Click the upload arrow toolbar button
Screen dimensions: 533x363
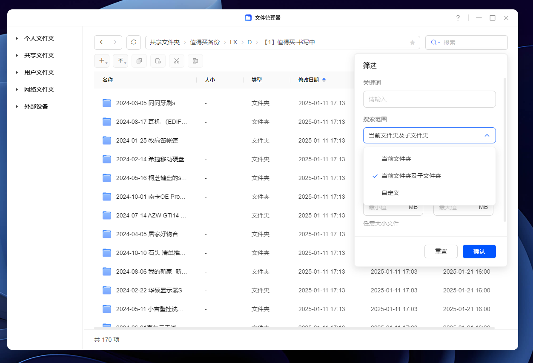120,61
